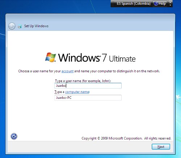The image size is (181, 158).
Task: Open the ES Spanish (Colombia) input language menu
Action: 134,4
